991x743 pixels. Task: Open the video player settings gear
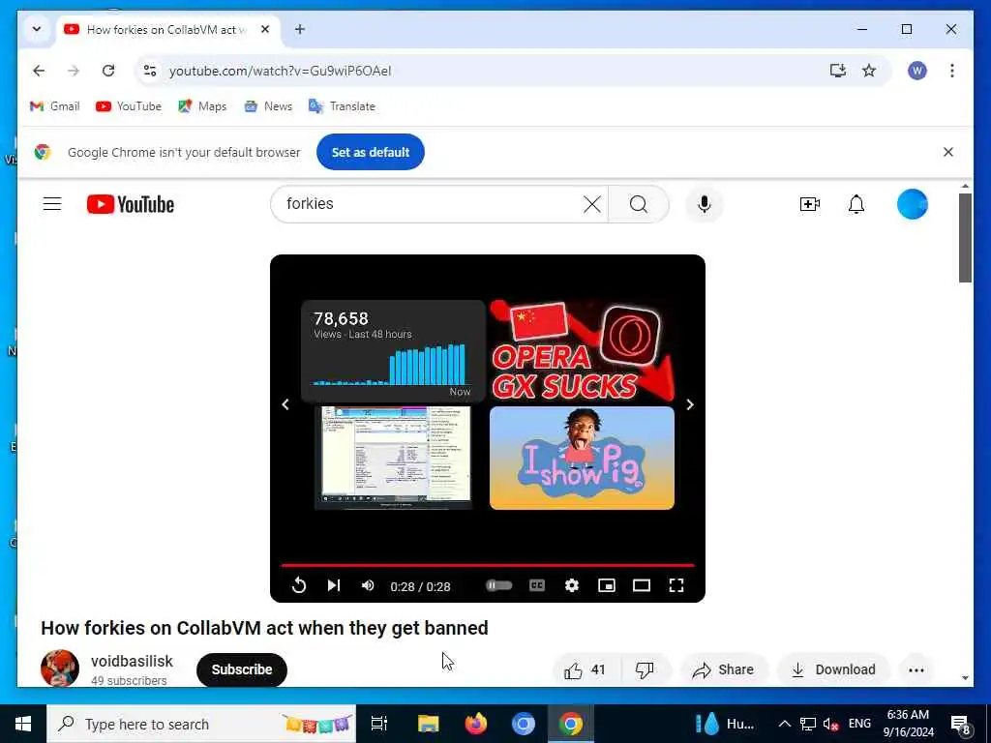tap(572, 585)
